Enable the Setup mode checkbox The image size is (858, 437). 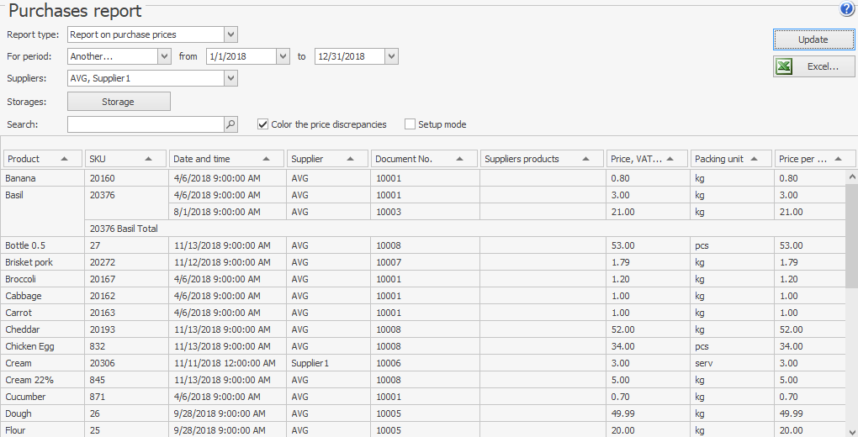(x=410, y=124)
